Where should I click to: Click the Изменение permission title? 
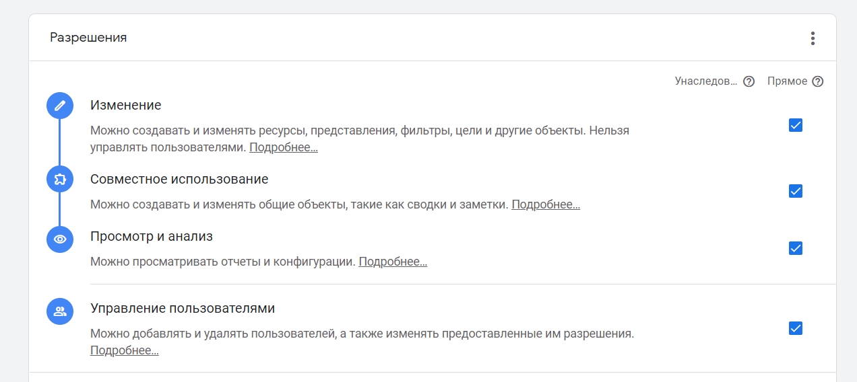(x=126, y=106)
